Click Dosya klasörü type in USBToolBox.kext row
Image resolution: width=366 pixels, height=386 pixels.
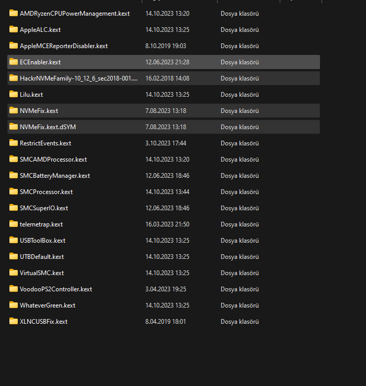click(240, 241)
